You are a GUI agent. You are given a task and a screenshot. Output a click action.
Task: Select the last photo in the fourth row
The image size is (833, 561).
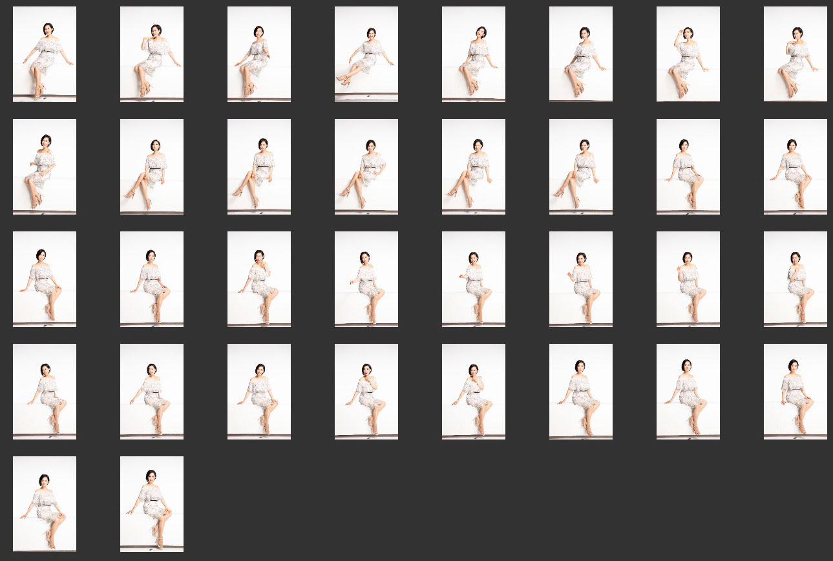(796, 391)
